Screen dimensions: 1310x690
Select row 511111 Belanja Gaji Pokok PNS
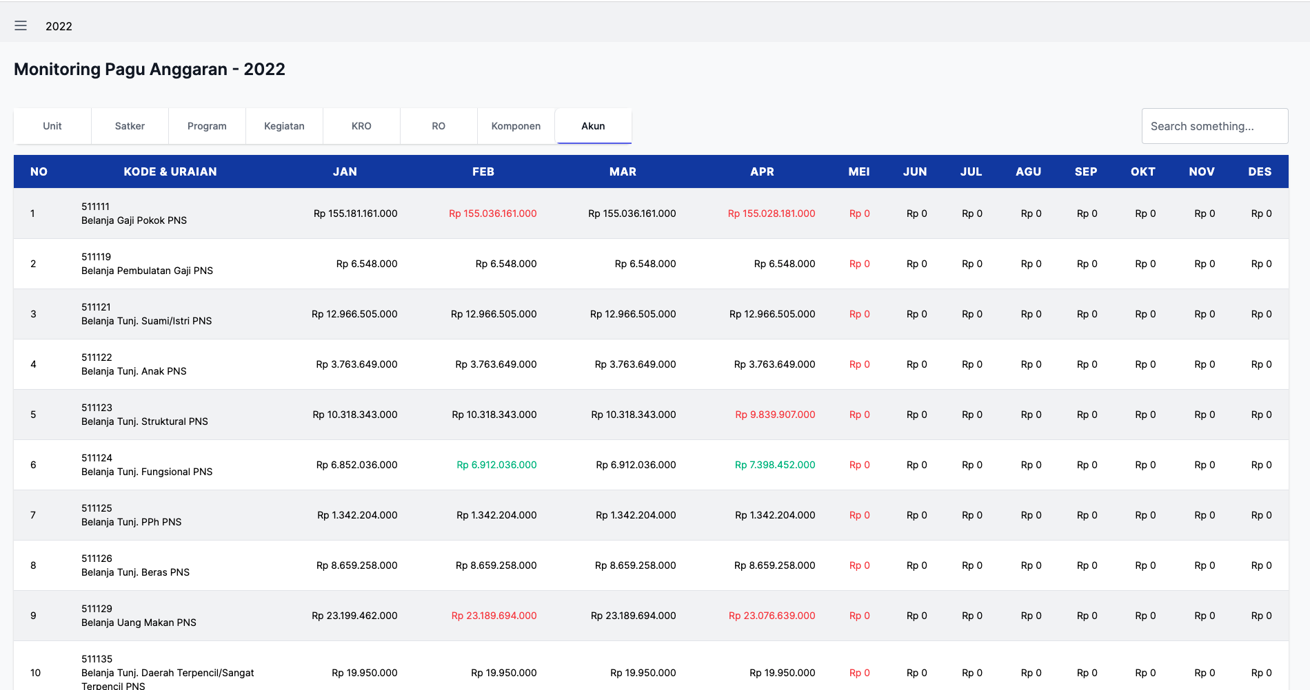pyautogui.click(x=134, y=213)
